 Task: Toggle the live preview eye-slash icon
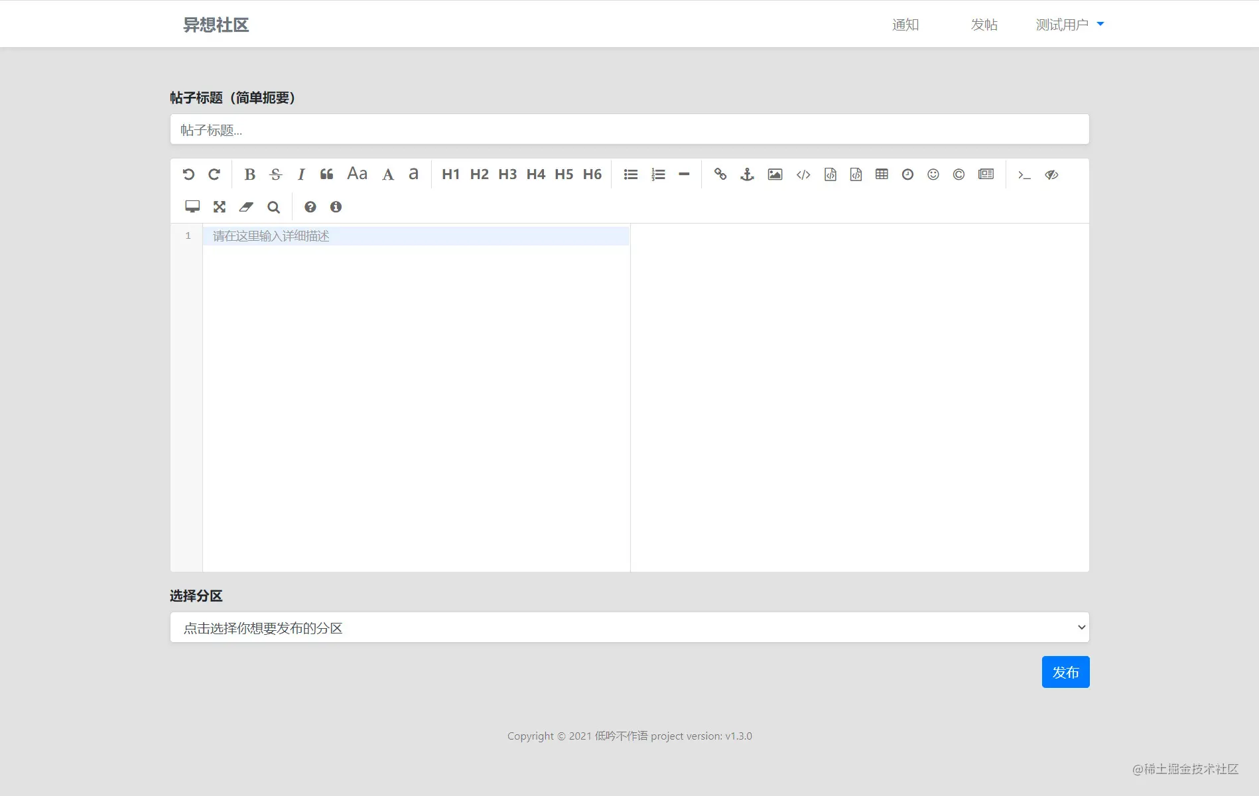point(1051,174)
